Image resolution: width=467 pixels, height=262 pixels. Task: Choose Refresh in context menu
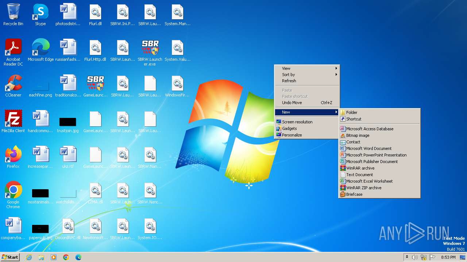[307, 81]
